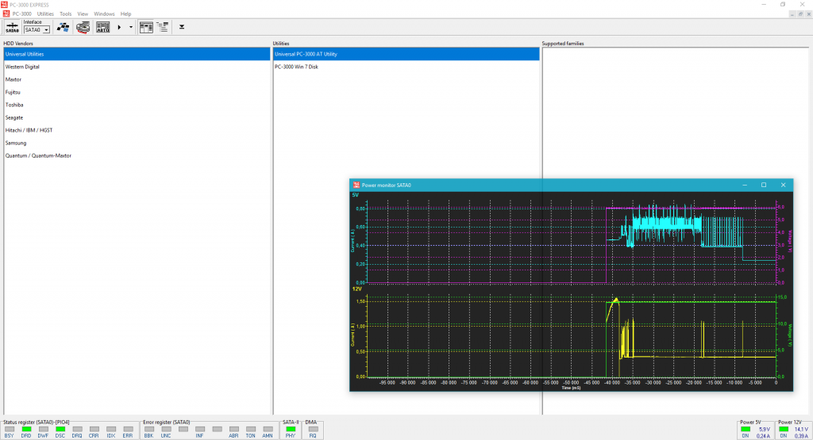Click the SATA0 port icon in toolbar

12,27
